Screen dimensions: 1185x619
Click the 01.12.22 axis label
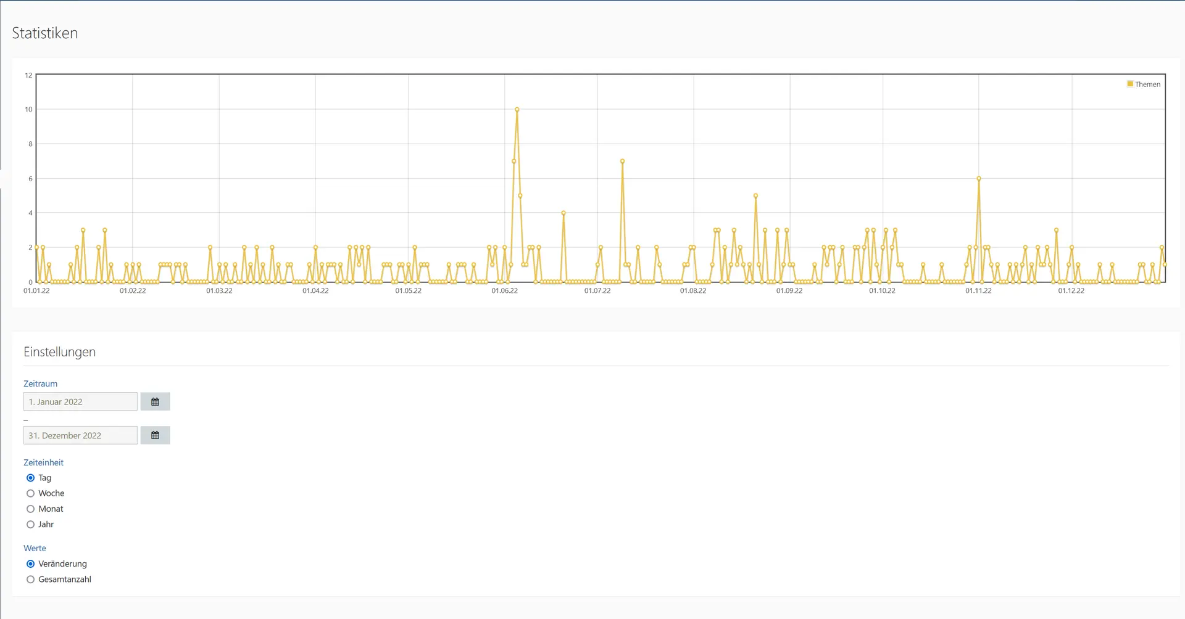tap(1071, 290)
